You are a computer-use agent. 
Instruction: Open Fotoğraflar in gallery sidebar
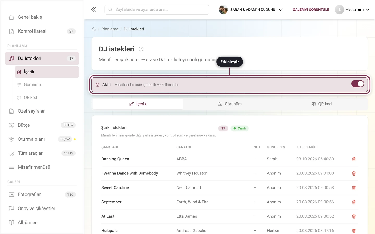[42, 194]
